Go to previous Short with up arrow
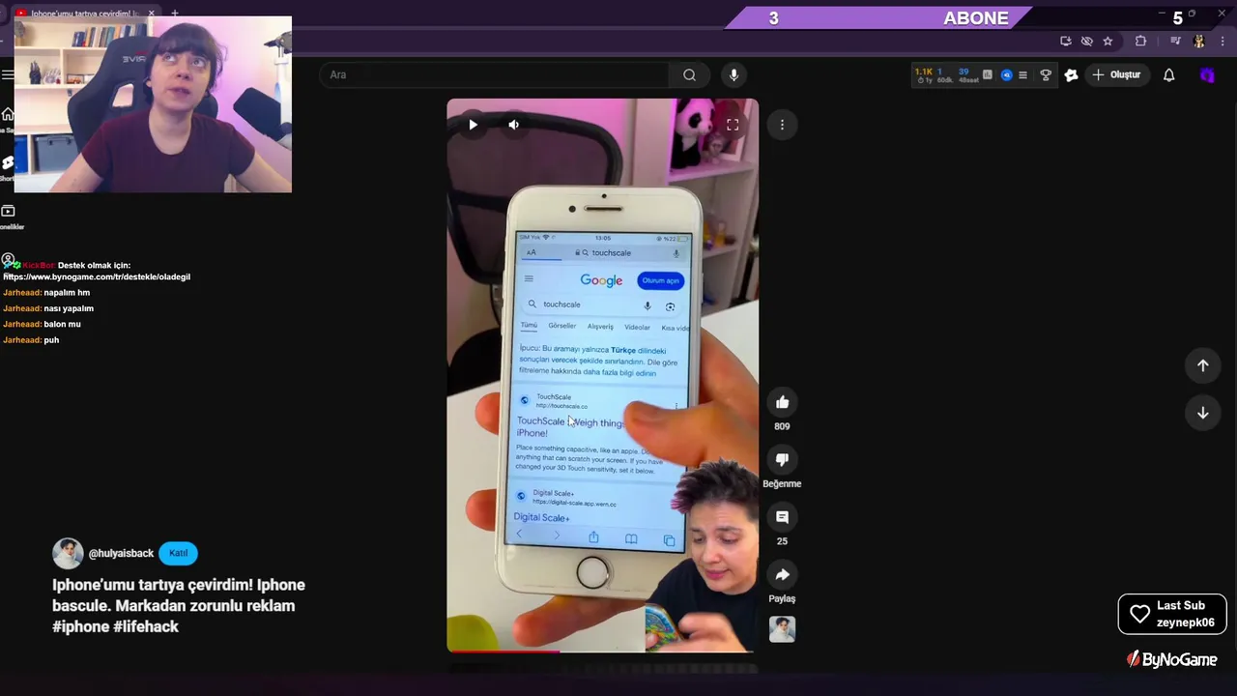The width and height of the screenshot is (1237, 696). pos(1203,365)
